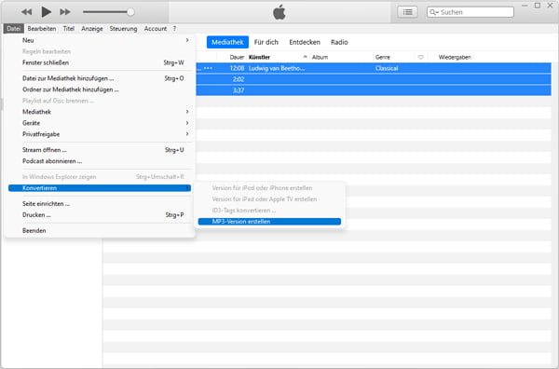Switch to the Radio tab

[339, 42]
